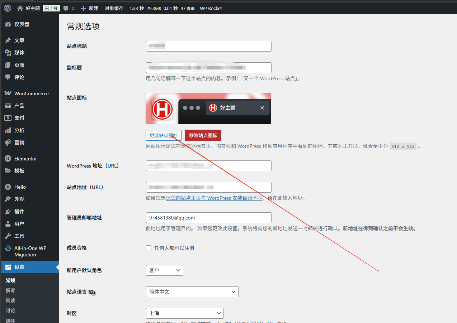Open the WooCommerce menu label
This screenshot has width=457, height=323.
pyautogui.click(x=32, y=93)
